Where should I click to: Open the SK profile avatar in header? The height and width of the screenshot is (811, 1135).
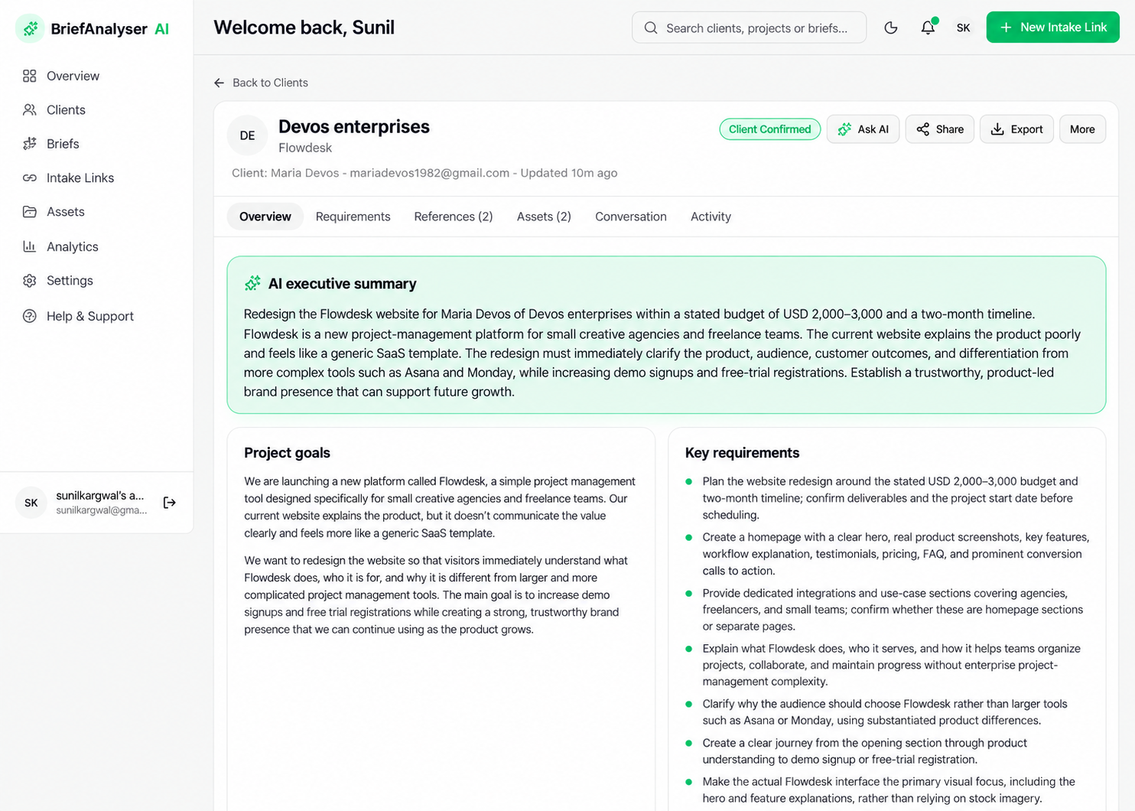pyautogui.click(x=964, y=28)
